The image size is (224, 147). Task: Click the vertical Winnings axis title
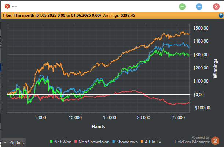tap(215, 68)
